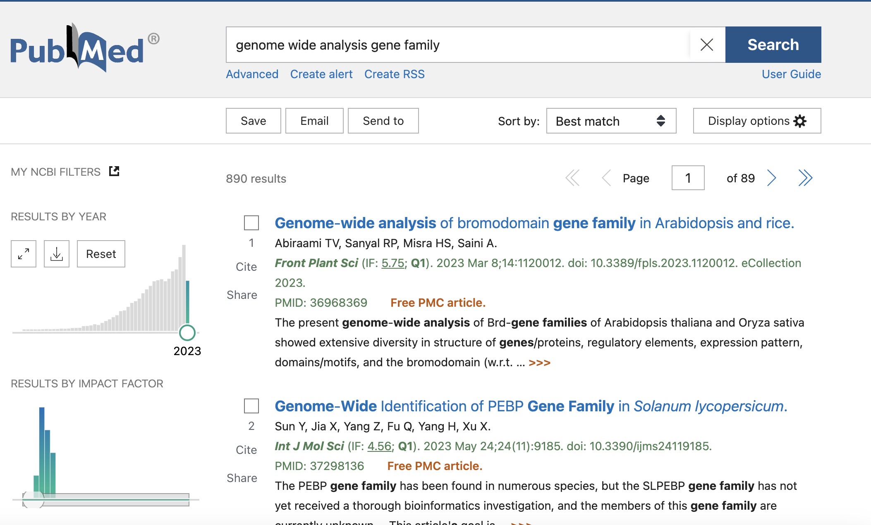The width and height of the screenshot is (871, 525).
Task: Select the checkbox for result 1
Action: (251, 223)
